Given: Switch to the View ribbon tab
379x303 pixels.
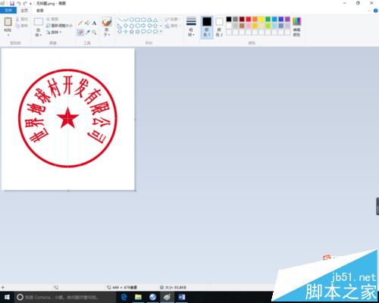Looking at the screenshot, I should 40,11.
